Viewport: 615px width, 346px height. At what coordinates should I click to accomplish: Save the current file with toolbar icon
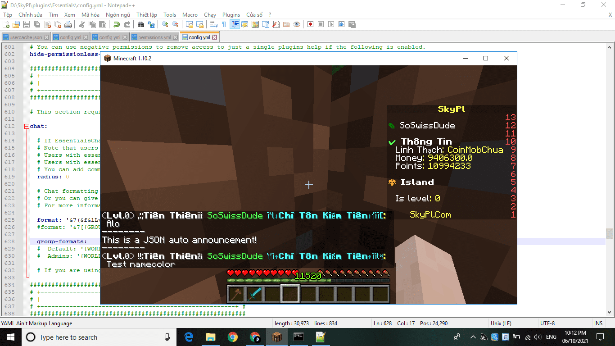27,24
